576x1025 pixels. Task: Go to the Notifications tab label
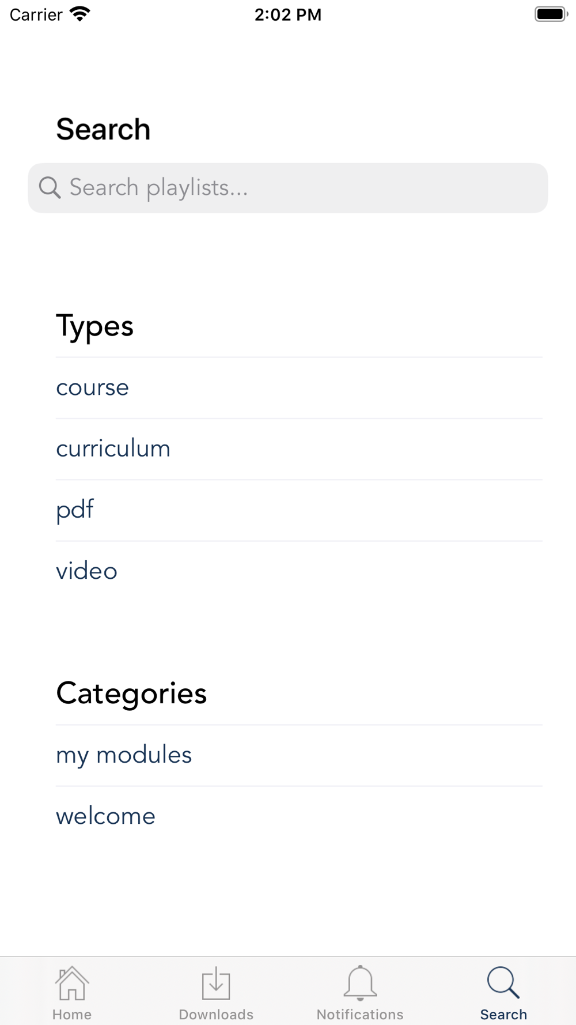tap(360, 1015)
